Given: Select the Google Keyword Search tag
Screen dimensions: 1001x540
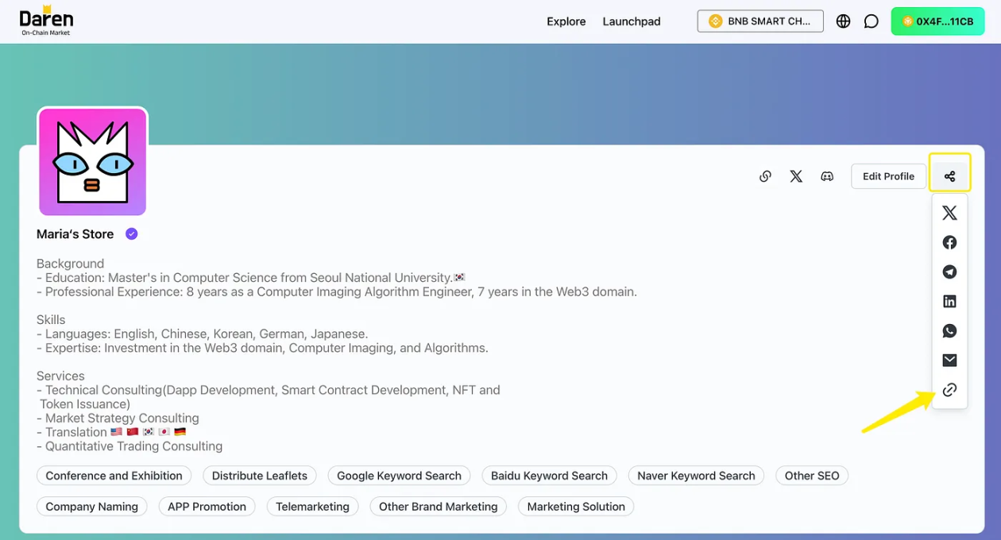Looking at the screenshot, I should coord(399,476).
